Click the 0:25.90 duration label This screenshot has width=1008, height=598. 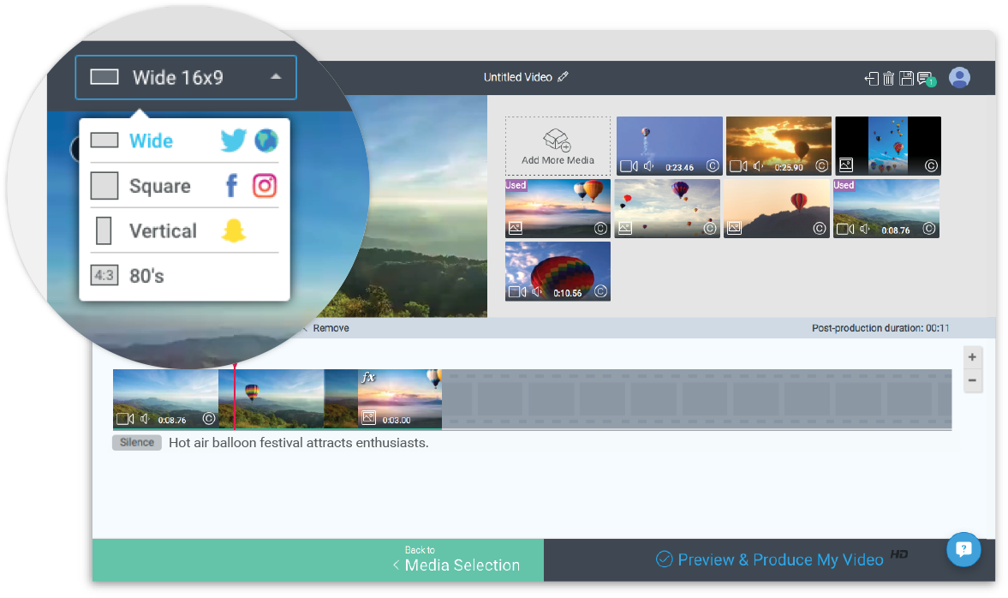click(789, 167)
